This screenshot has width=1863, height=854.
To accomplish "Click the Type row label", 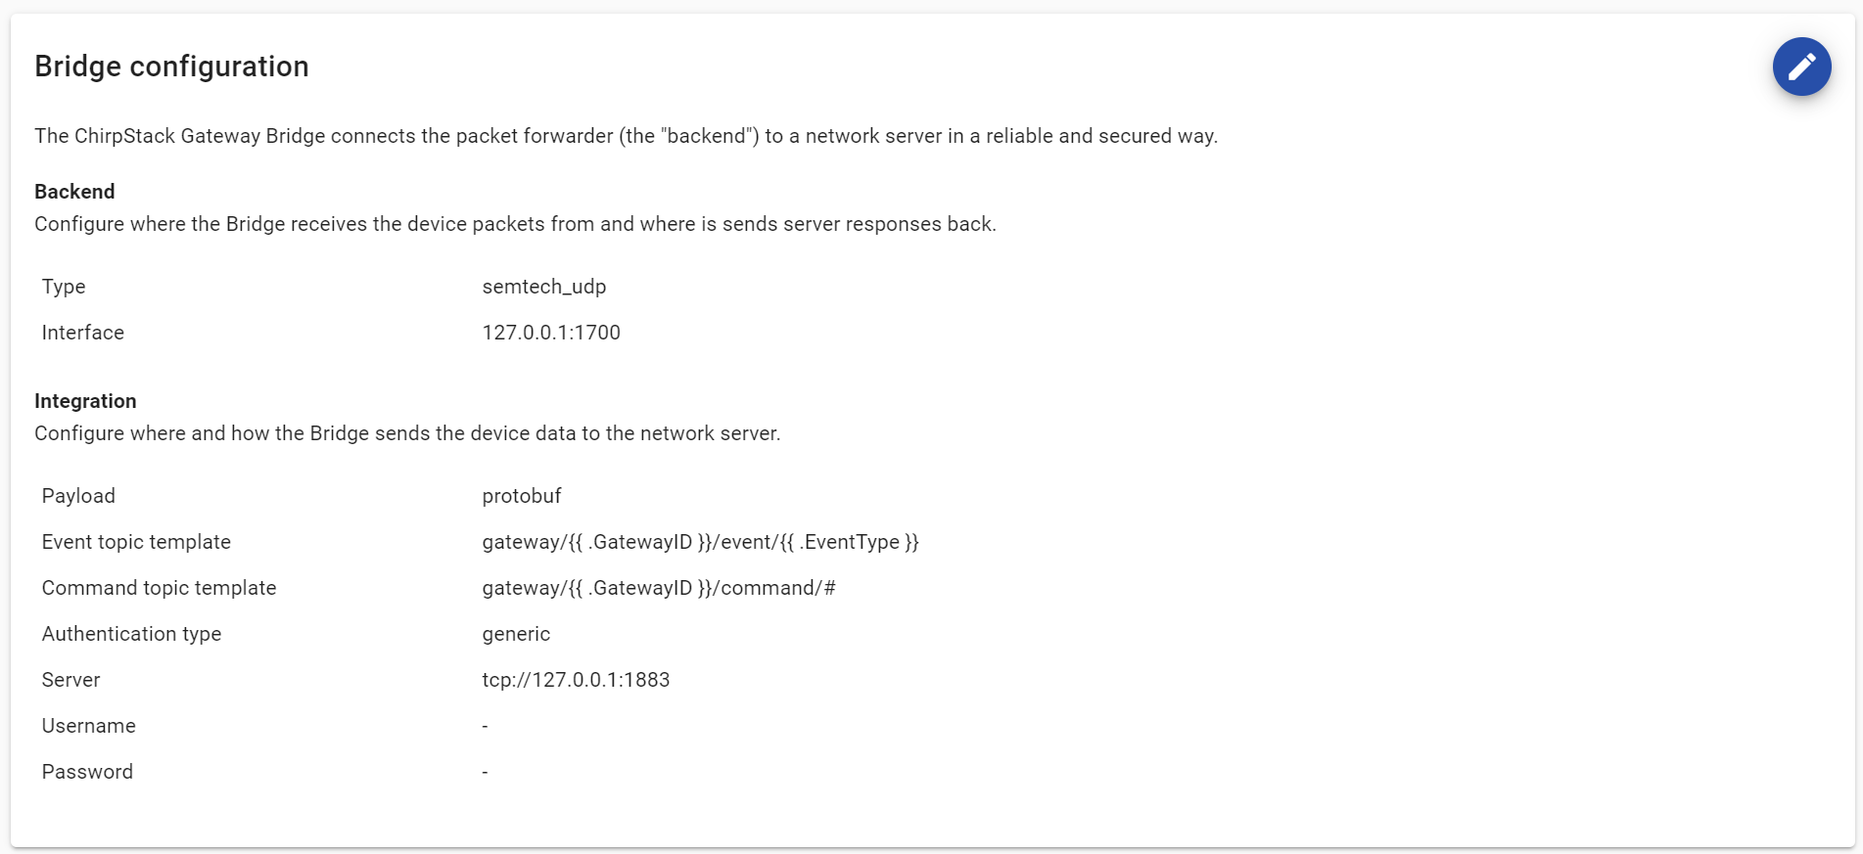I will click(x=64, y=287).
